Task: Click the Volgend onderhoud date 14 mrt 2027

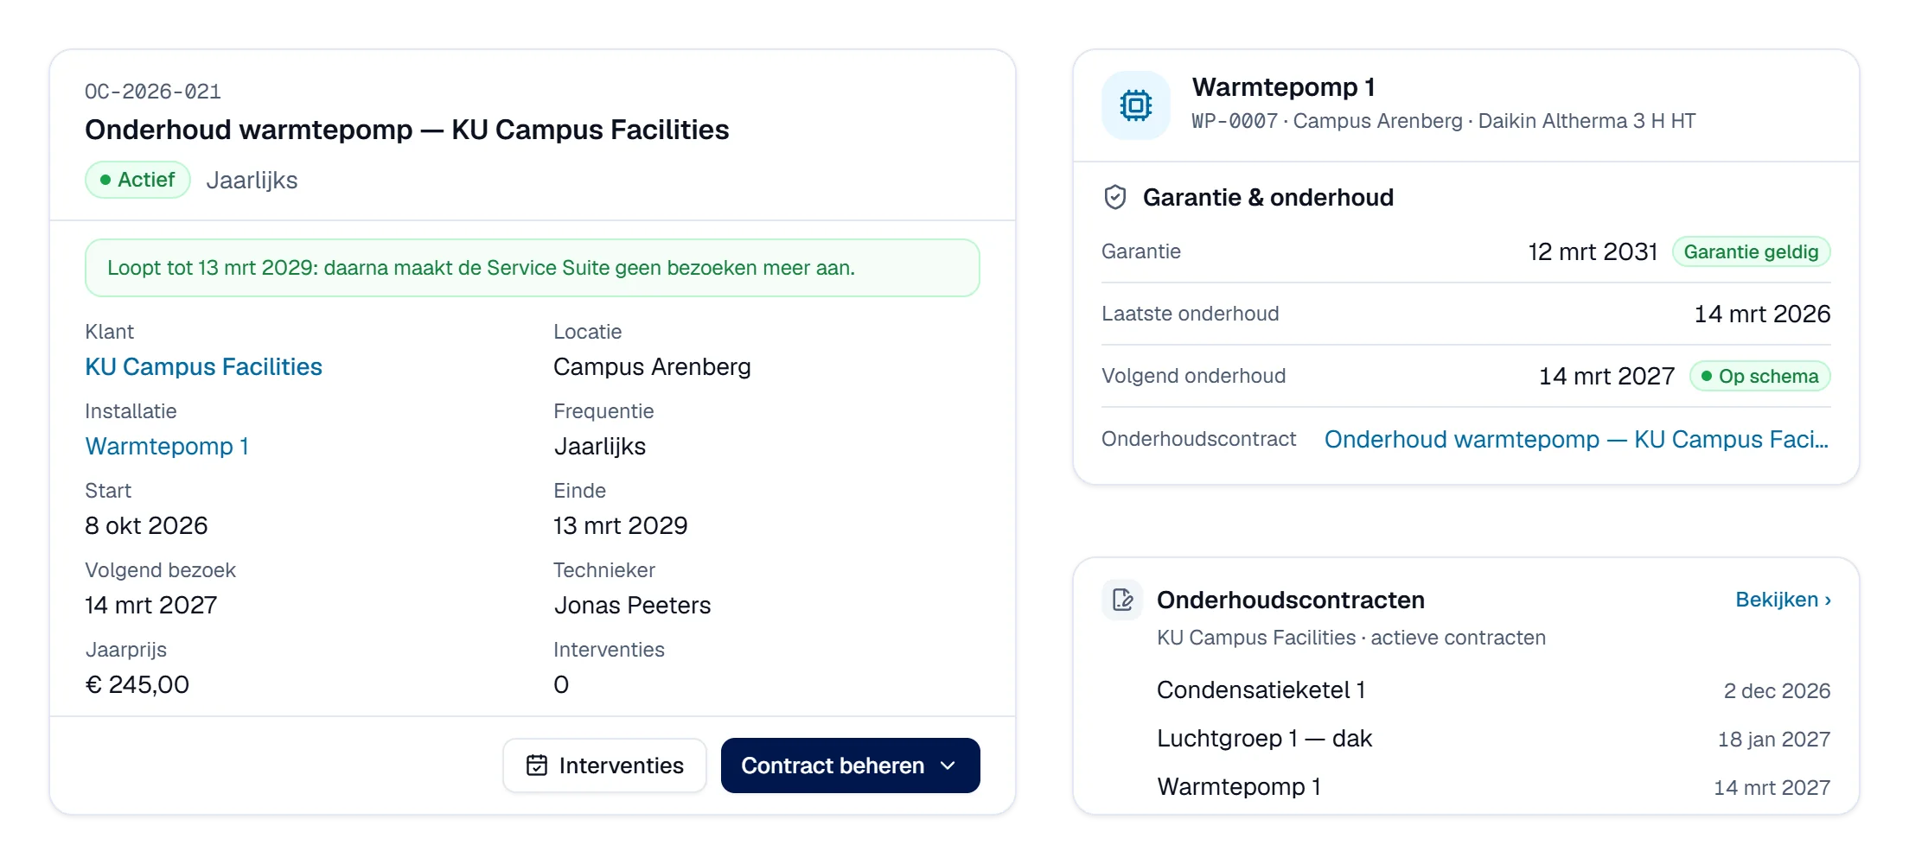Action: pos(1606,376)
